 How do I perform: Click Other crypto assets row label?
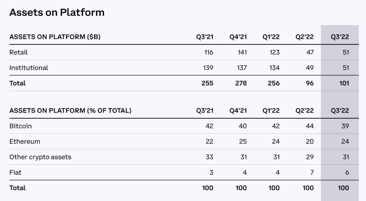tap(40, 157)
